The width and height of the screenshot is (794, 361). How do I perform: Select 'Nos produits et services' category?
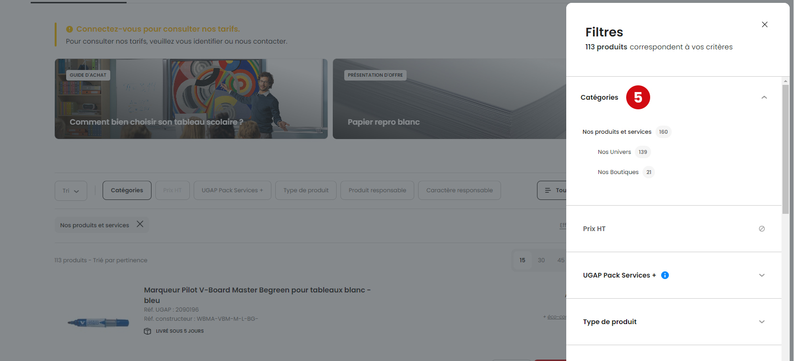tap(617, 132)
